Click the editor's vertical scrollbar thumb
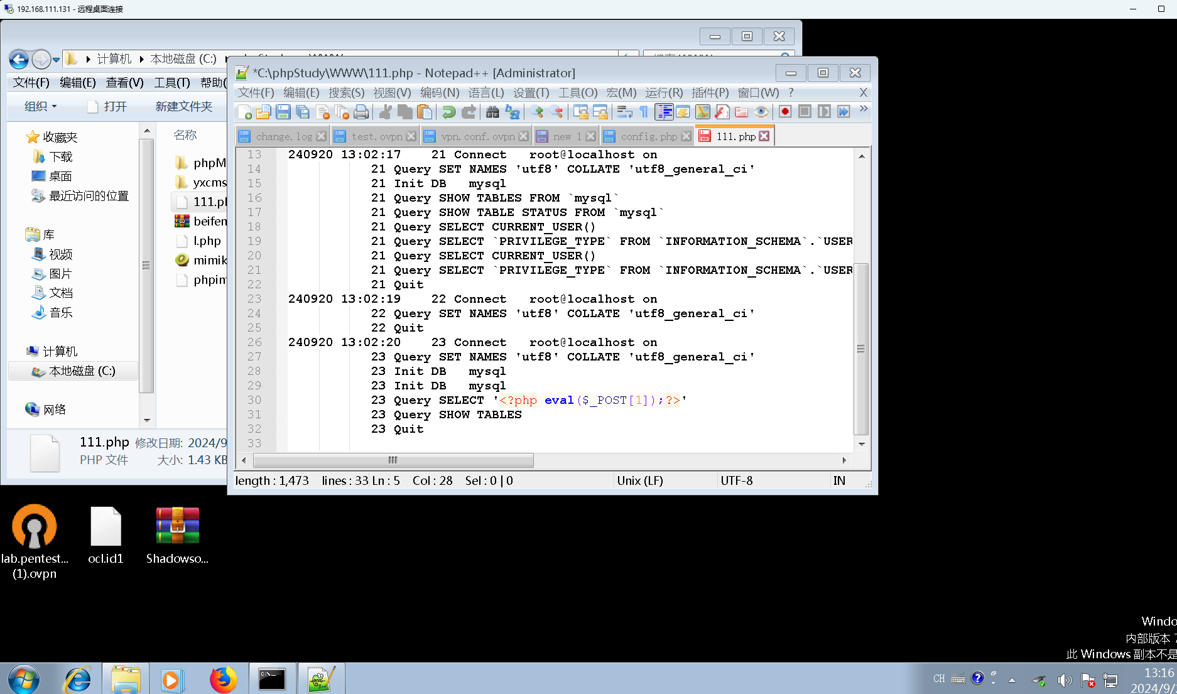Screen dimensions: 1177x694 point(862,349)
